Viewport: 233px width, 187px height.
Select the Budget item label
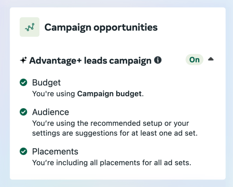[x=46, y=83]
